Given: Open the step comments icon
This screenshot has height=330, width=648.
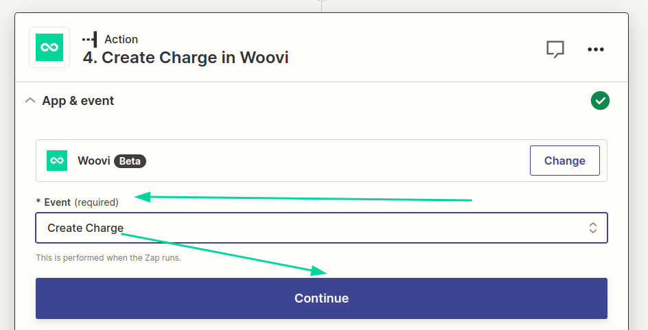Looking at the screenshot, I should point(555,49).
